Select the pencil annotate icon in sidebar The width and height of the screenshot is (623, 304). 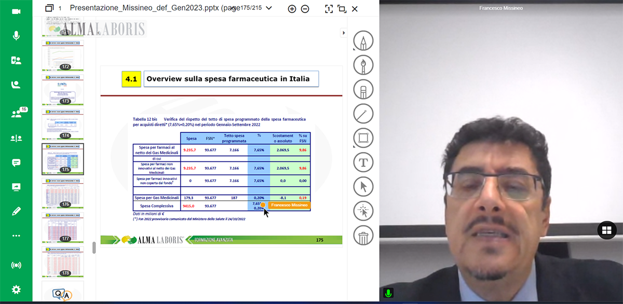[16, 211]
